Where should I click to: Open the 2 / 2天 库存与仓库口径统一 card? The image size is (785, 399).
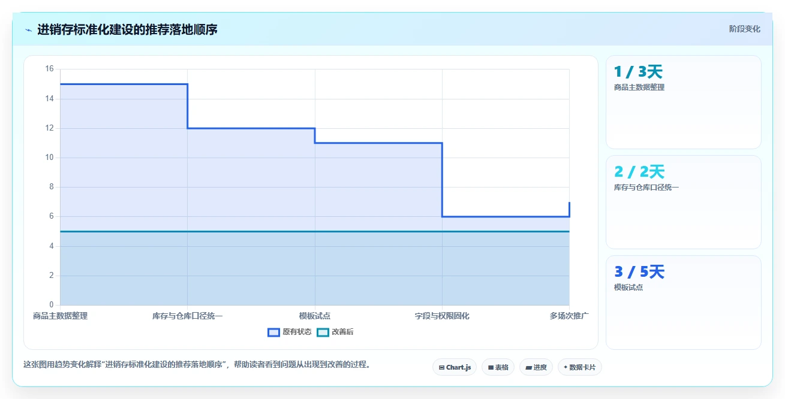click(684, 202)
